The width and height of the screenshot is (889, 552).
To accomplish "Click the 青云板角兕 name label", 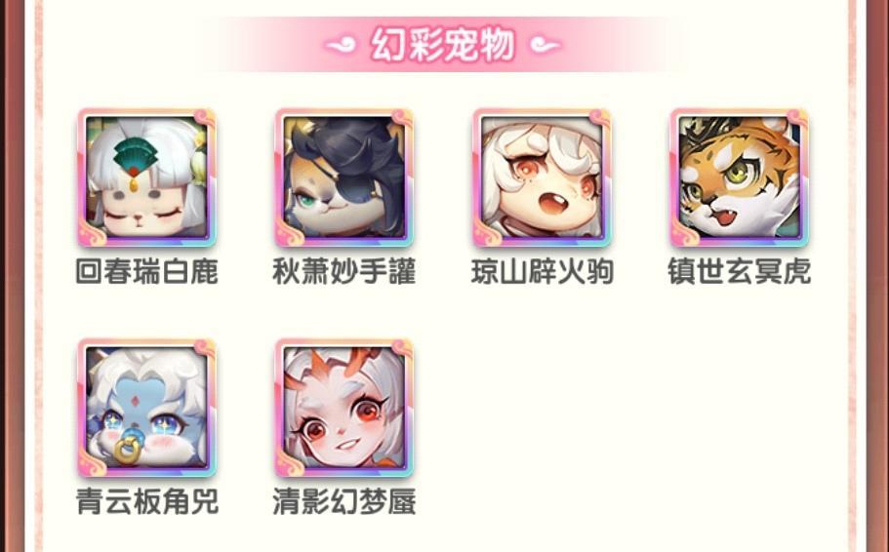I will (146, 501).
